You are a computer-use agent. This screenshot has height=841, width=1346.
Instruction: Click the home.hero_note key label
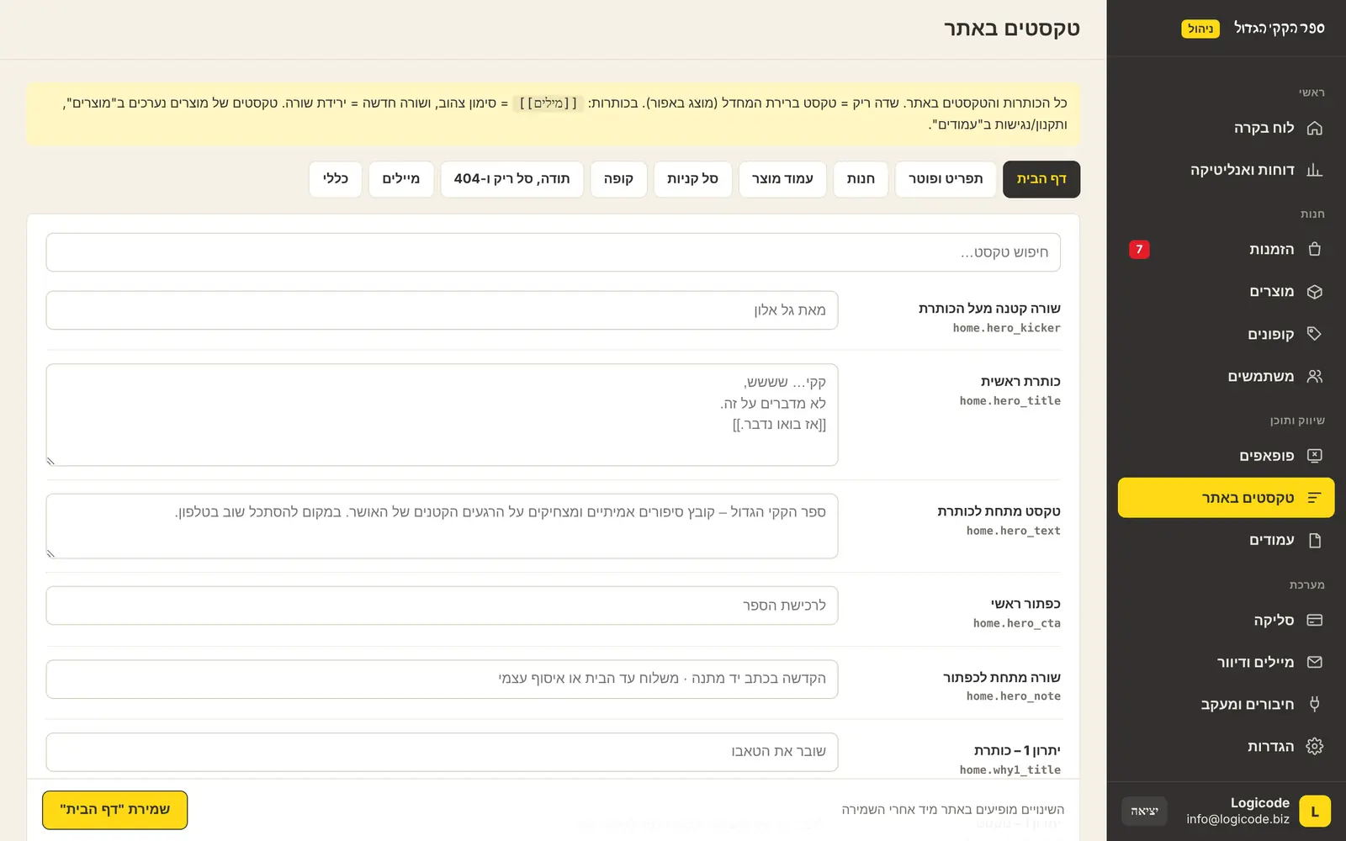[x=1013, y=696]
